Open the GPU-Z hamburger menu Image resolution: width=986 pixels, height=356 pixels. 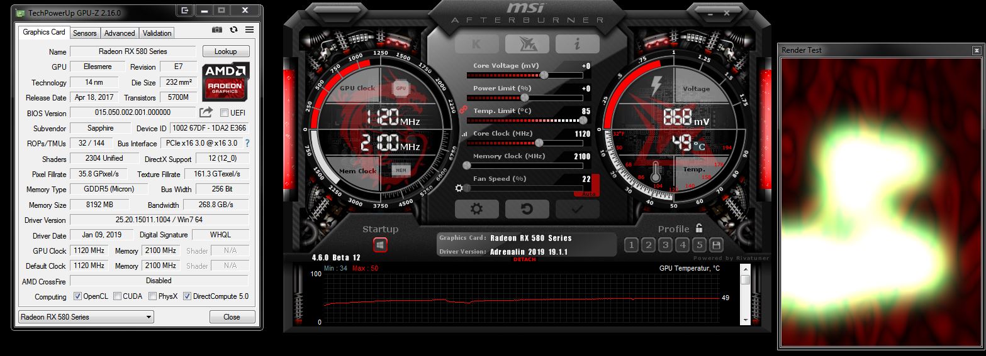point(249,30)
